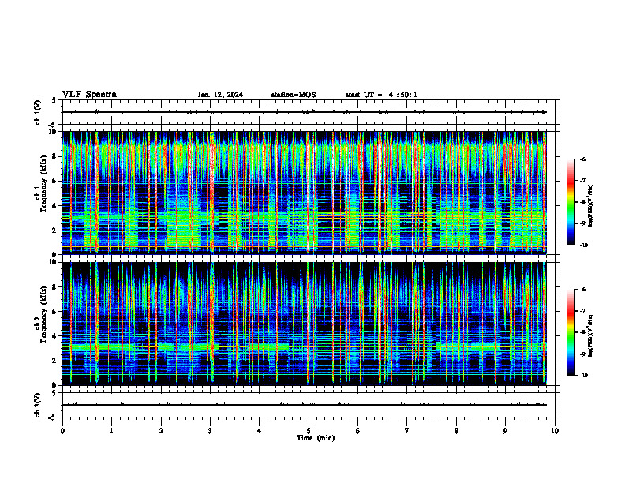Click the time axis tick label '0'
625x483 pixels.
[62, 431]
